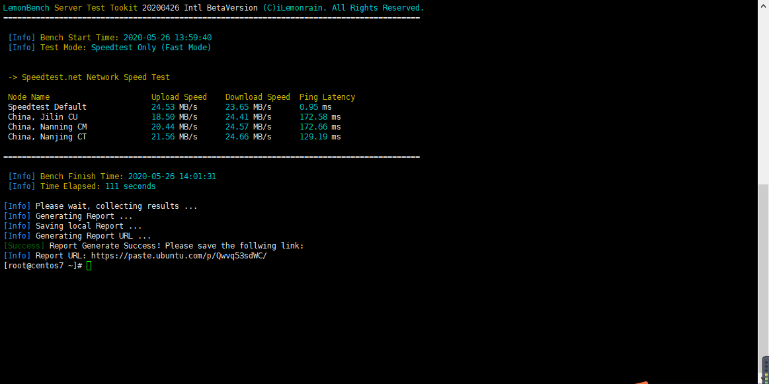
Task: Click download speed value 24.57 MB/s
Action: pos(248,126)
